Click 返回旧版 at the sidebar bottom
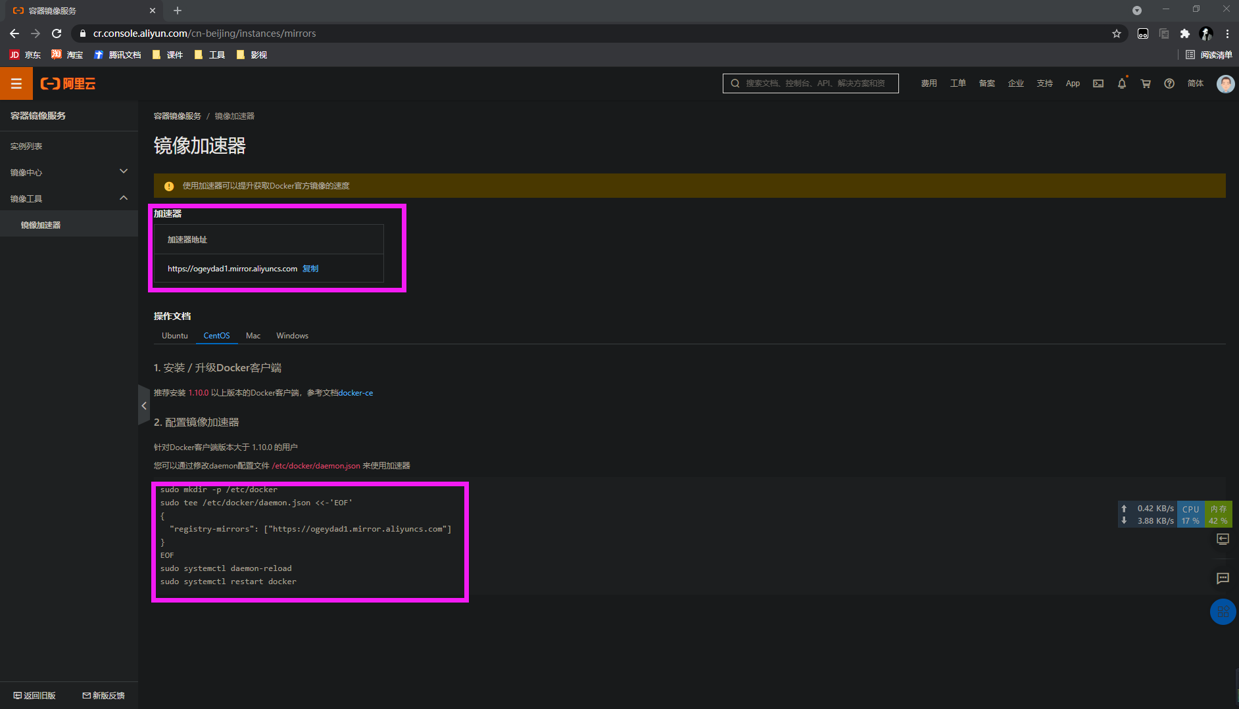The height and width of the screenshot is (709, 1239). click(x=35, y=695)
